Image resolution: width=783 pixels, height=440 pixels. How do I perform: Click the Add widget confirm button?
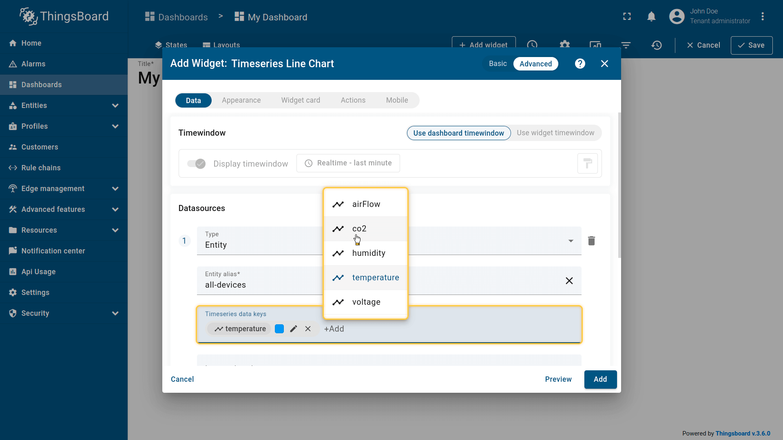(600, 379)
